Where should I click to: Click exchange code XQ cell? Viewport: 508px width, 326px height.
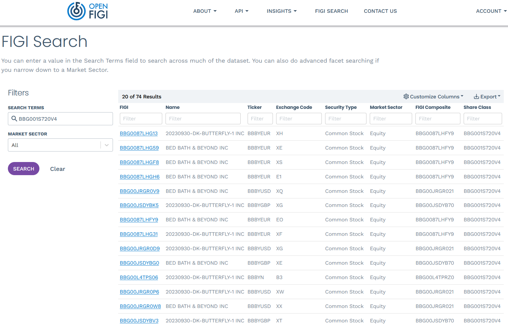coord(279,191)
